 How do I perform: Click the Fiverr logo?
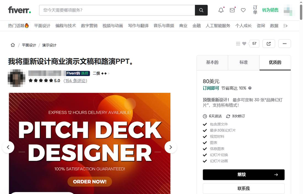click(x=19, y=10)
